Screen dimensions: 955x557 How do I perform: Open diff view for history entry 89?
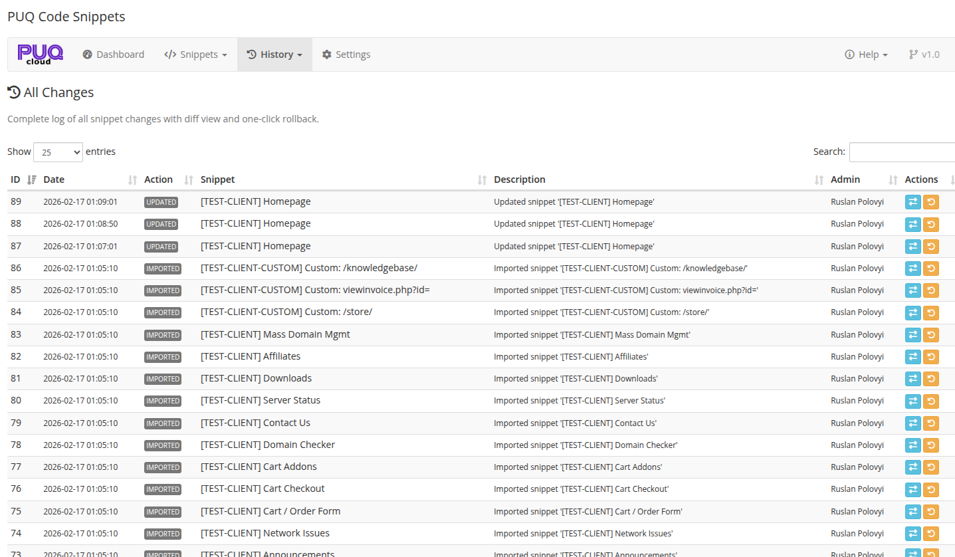point(912,201)
